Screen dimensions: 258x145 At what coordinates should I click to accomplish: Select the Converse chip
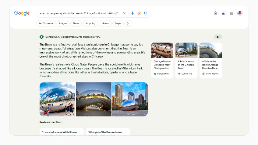pos(46,23)
